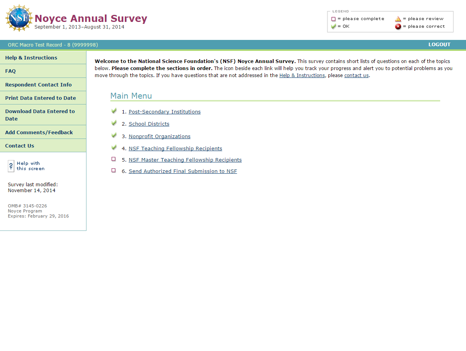466x351 pixels.
Task: Click the 'Expires: February 29, 2016' text
Action: click(38, 216)
